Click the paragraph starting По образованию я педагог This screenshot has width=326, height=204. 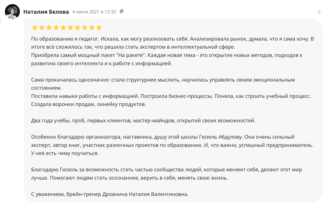pyautogui.click(x=173, y=43)
